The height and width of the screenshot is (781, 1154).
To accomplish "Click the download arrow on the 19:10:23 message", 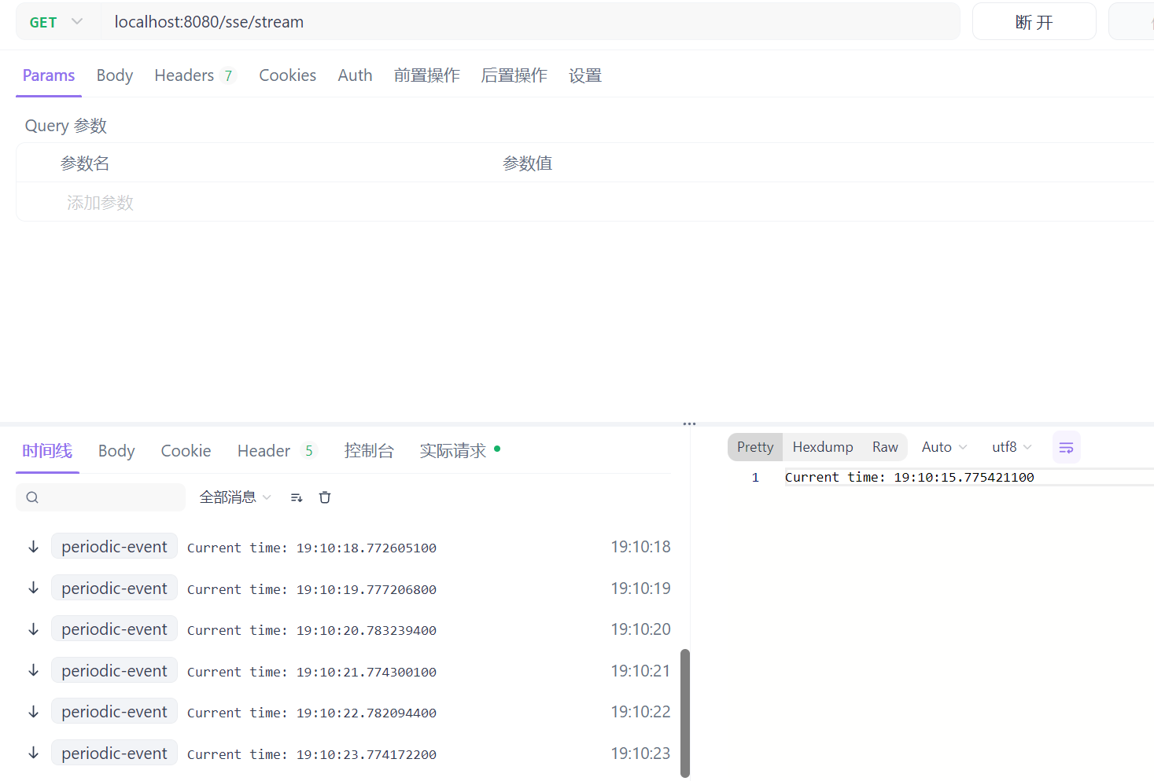I will pyautogui.click(x=32, y=752).
